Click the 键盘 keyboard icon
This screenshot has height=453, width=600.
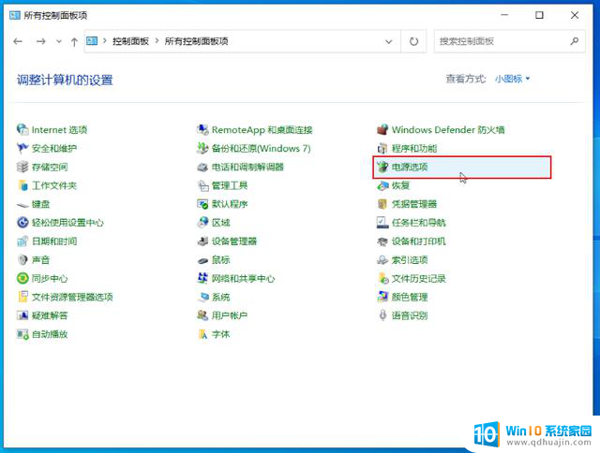coord(22,205)
